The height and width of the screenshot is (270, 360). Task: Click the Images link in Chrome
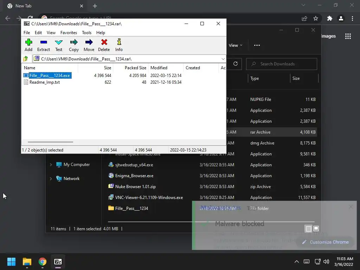point(328,36)
